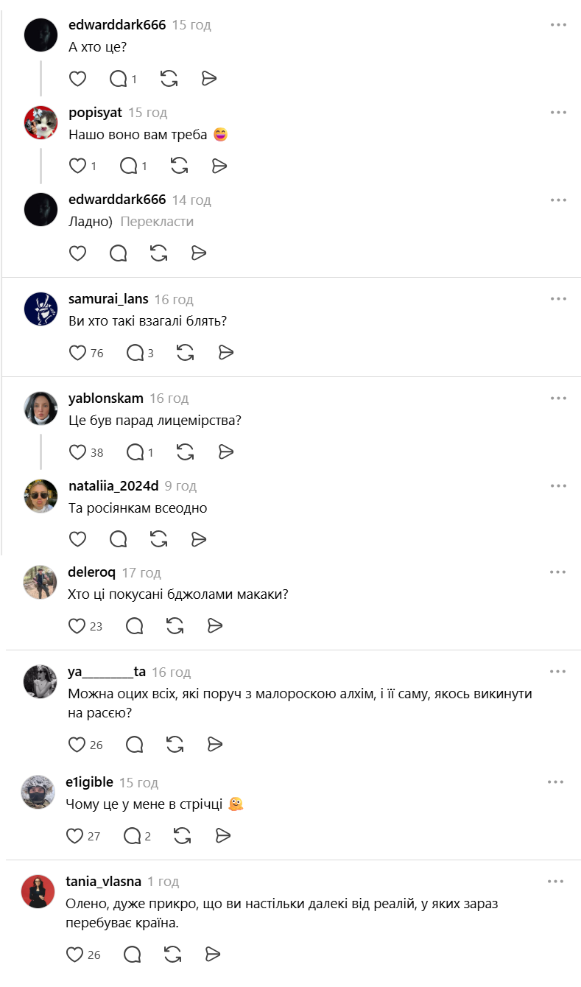Share the edwarddark666 'Ладно)' comment
This screenshot has width=581, height=987.
pyautogui.click(x=199, y=253)
